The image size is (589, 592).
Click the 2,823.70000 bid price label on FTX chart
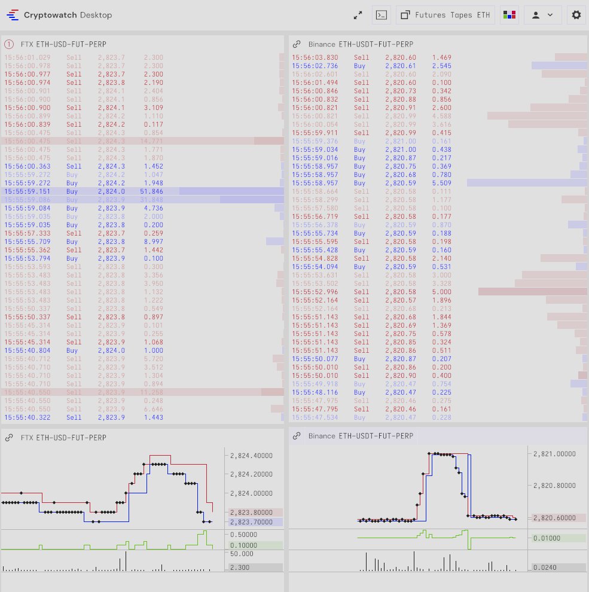tap(255, 522)
